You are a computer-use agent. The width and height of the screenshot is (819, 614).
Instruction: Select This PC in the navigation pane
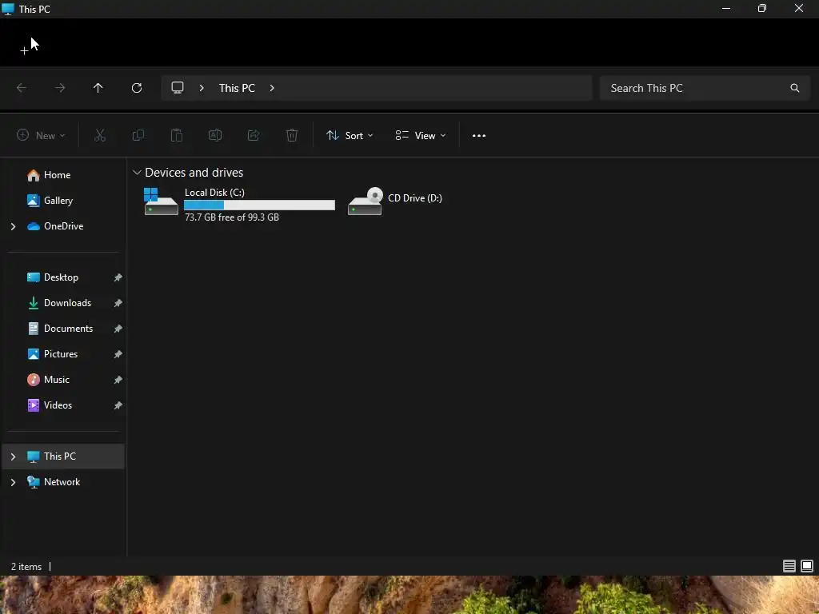(x=63, y=457)
